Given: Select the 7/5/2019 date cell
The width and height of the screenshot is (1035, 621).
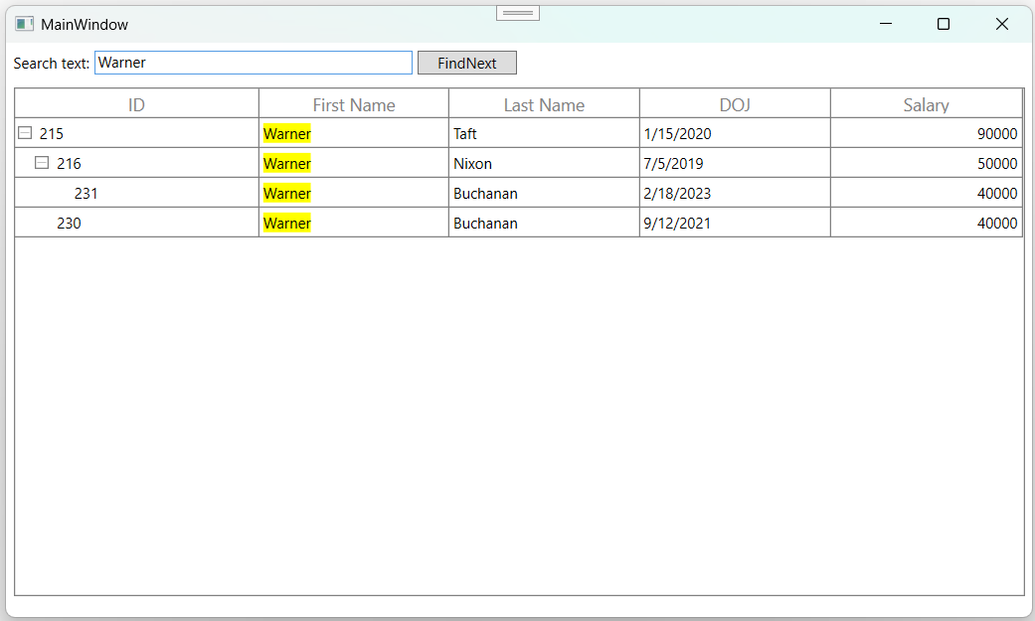Looking at the screenshot, I should coord(735,163).
